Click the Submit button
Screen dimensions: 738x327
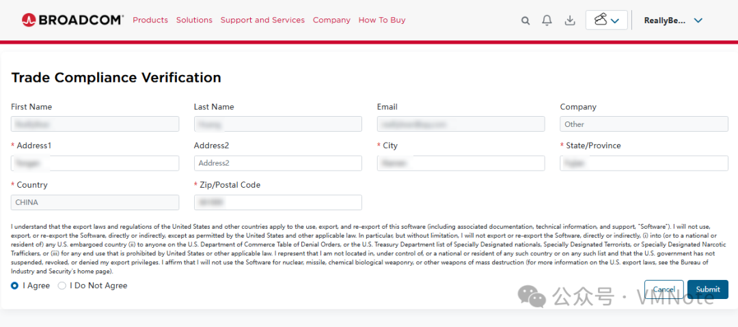(x=708, y=289)
